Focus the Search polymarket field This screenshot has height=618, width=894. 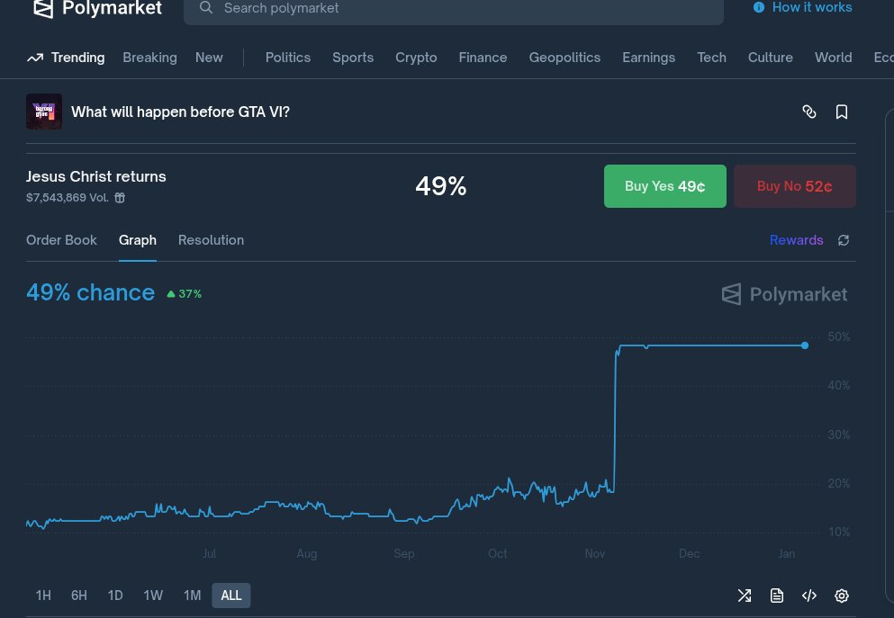(x=453, y=8)
